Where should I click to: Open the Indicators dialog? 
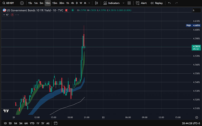coord(112,3)
